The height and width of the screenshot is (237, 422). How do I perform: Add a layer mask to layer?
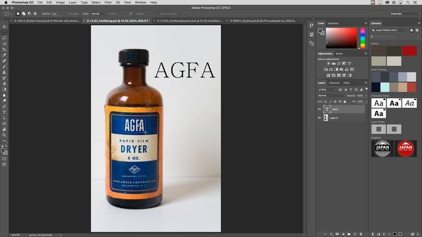tap(337, 234)
